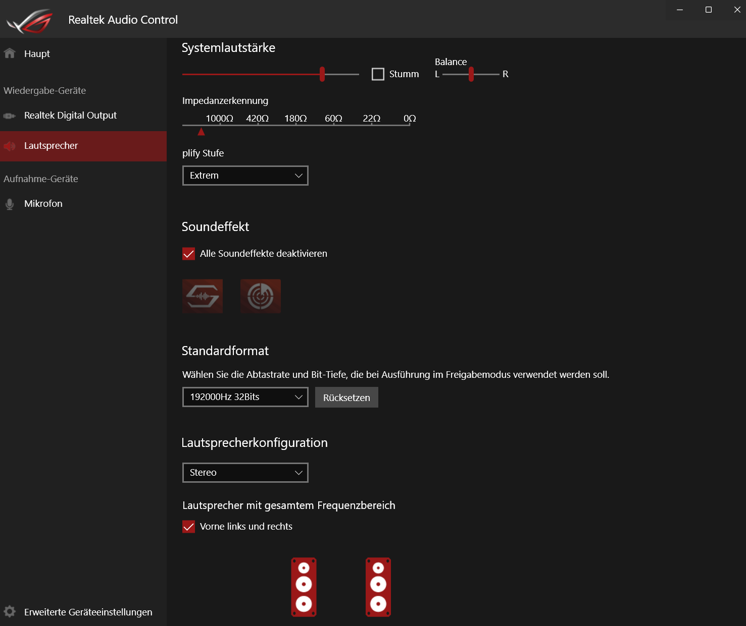Click the Standardformat heading
The width and height of the screenshot is (746, 626).
[x=225, y=351]
